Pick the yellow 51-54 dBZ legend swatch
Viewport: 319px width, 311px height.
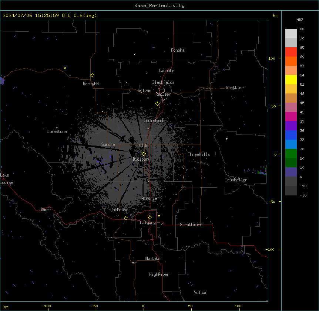(x=291, y=79)
